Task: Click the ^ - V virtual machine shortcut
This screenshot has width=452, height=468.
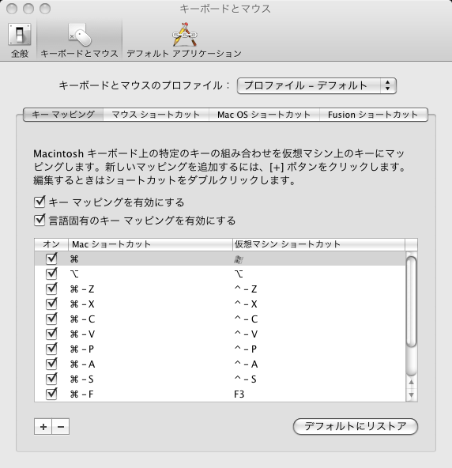Action: [246, 334]
